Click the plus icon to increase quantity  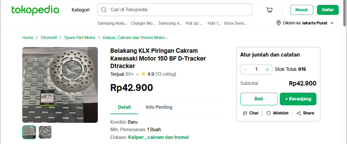(267, 69)
